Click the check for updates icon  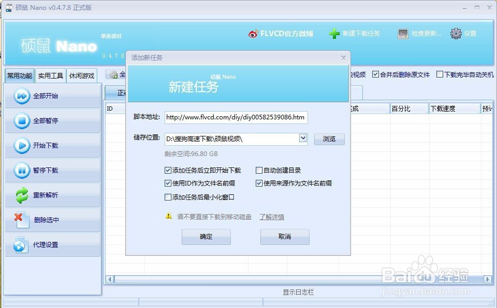pyautogui.click(x=403, y=34)
